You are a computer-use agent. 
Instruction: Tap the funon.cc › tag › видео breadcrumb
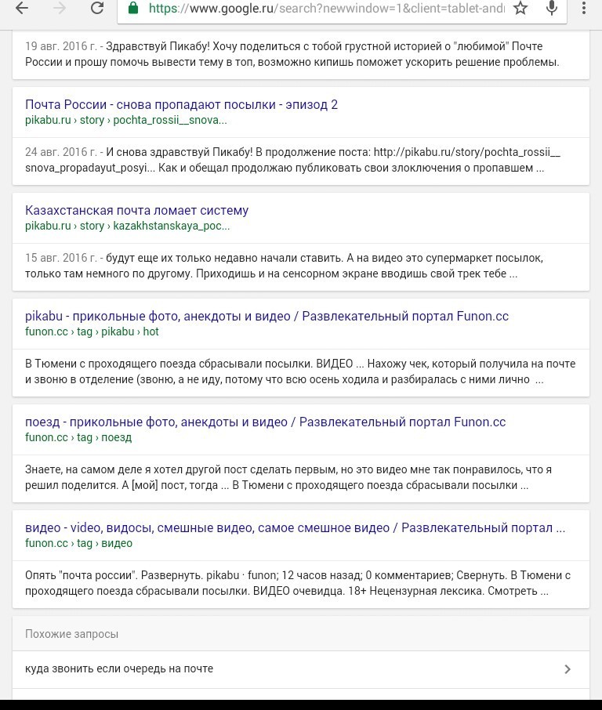click(x=79, y=543)
